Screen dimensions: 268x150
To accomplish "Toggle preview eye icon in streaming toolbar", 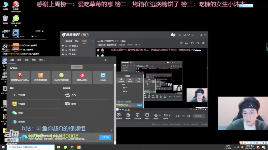I will (183, 116).
